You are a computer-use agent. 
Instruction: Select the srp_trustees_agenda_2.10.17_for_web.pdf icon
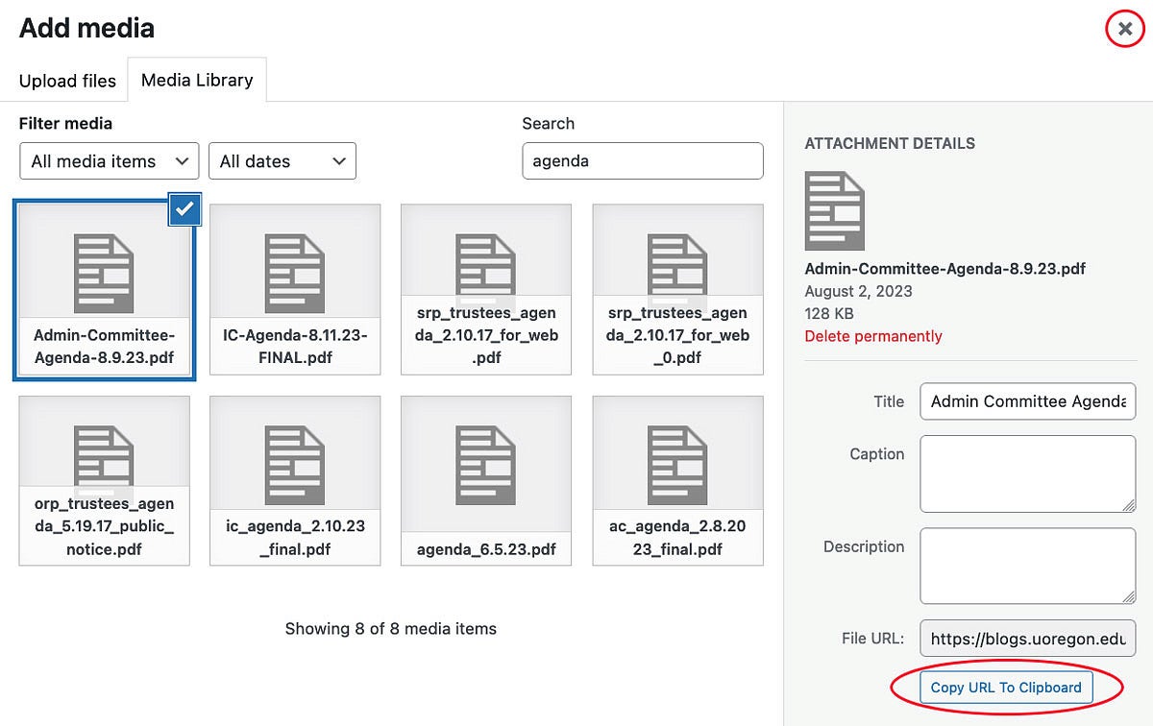click(485, 264)
